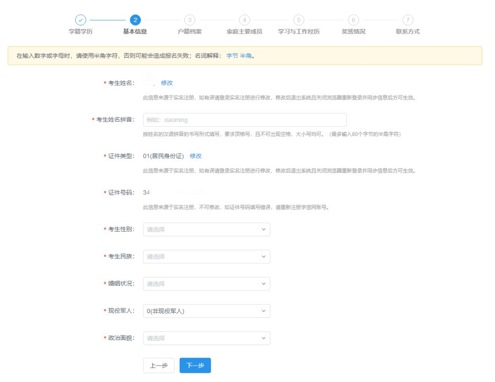Open the 婚姻状况 marital status dropdown
The image size is (495, 382).
pos(206,284)
